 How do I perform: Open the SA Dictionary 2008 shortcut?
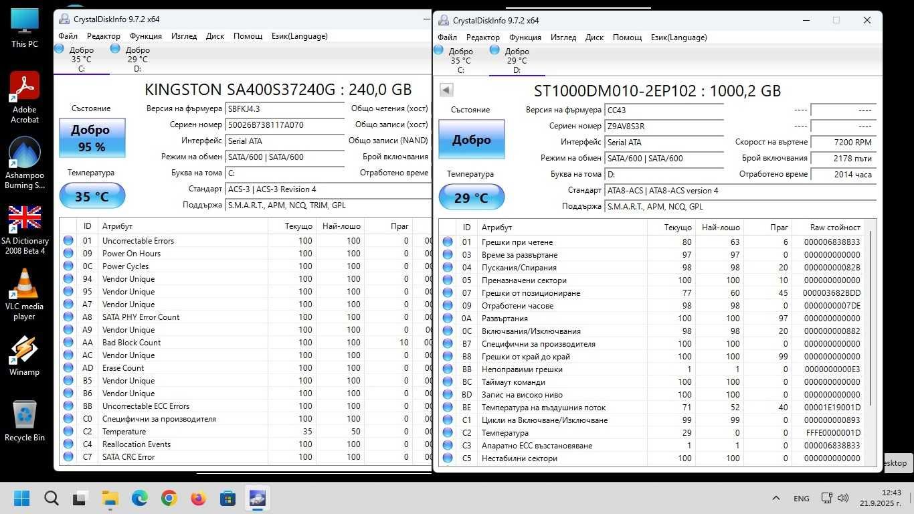click(x=25, y=229)
